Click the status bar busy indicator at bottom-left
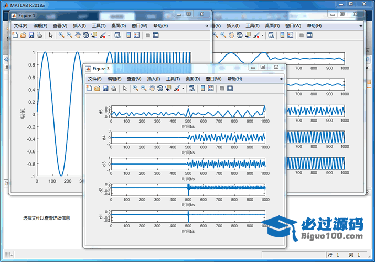The height and width of the screenshot is (262, 375). [9, 255]
